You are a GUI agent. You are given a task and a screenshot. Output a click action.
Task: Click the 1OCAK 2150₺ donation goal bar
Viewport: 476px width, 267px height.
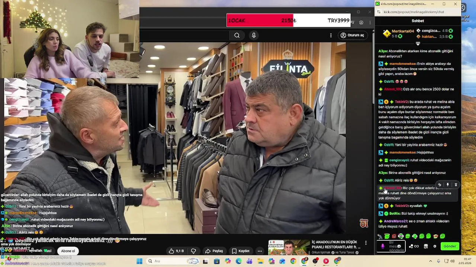point(289,20)
